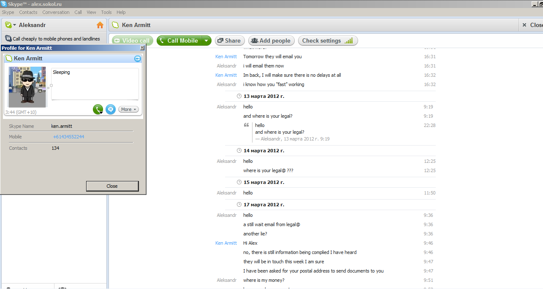Click date header 17 марта 2012 г.
The height and width of the screenshot is (289, 543).
pyautogui.click(x=264, y=205)
